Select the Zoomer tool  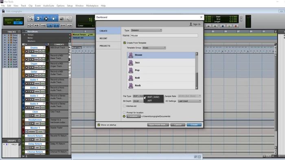coord(31,19)
